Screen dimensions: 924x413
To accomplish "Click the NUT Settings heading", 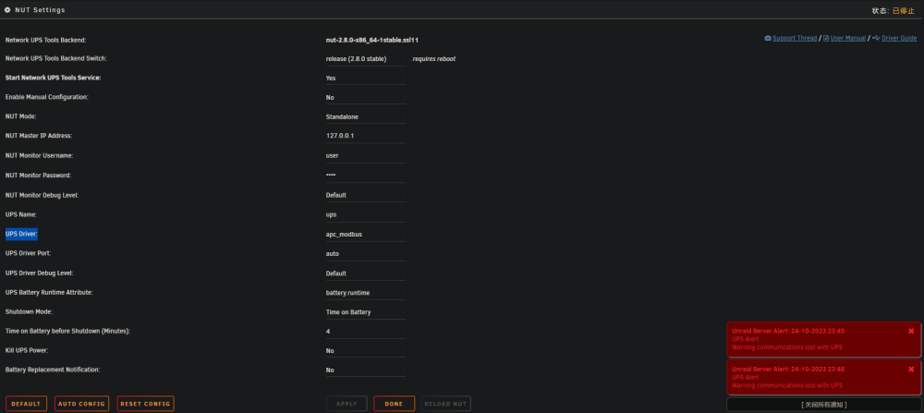I will [40, 10].
